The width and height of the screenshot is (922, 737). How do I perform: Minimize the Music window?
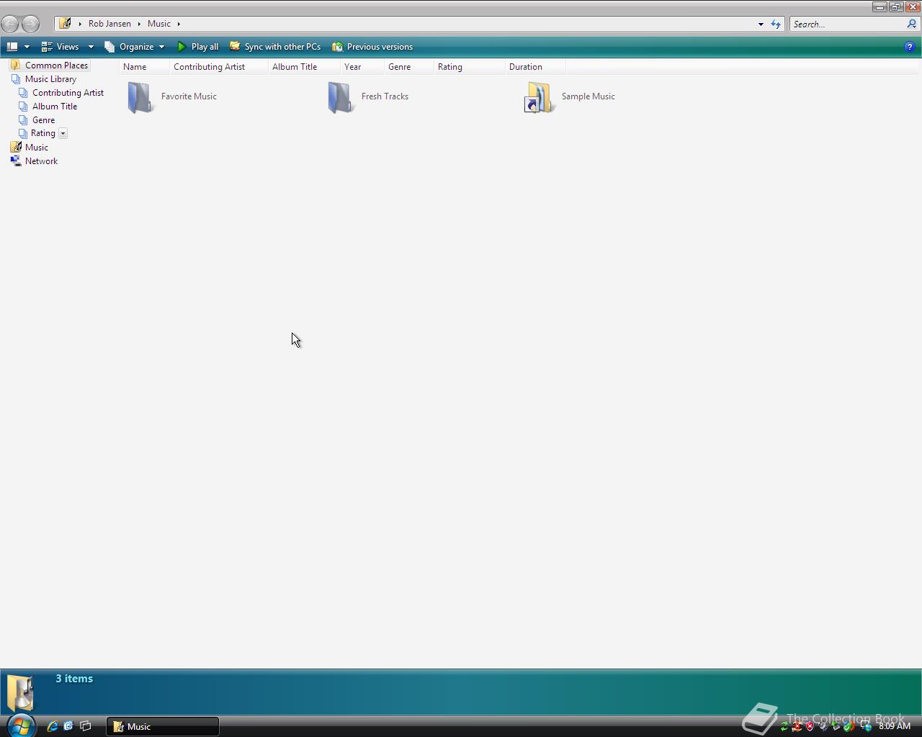(x=880, y=6)
